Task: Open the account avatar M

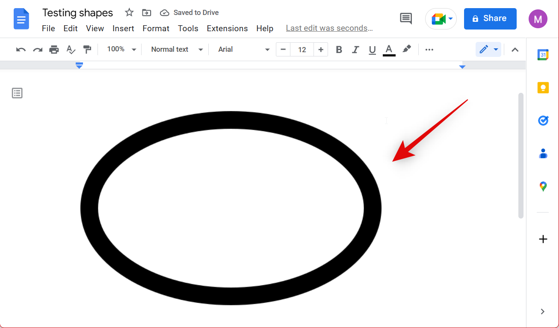Action: 538,19
